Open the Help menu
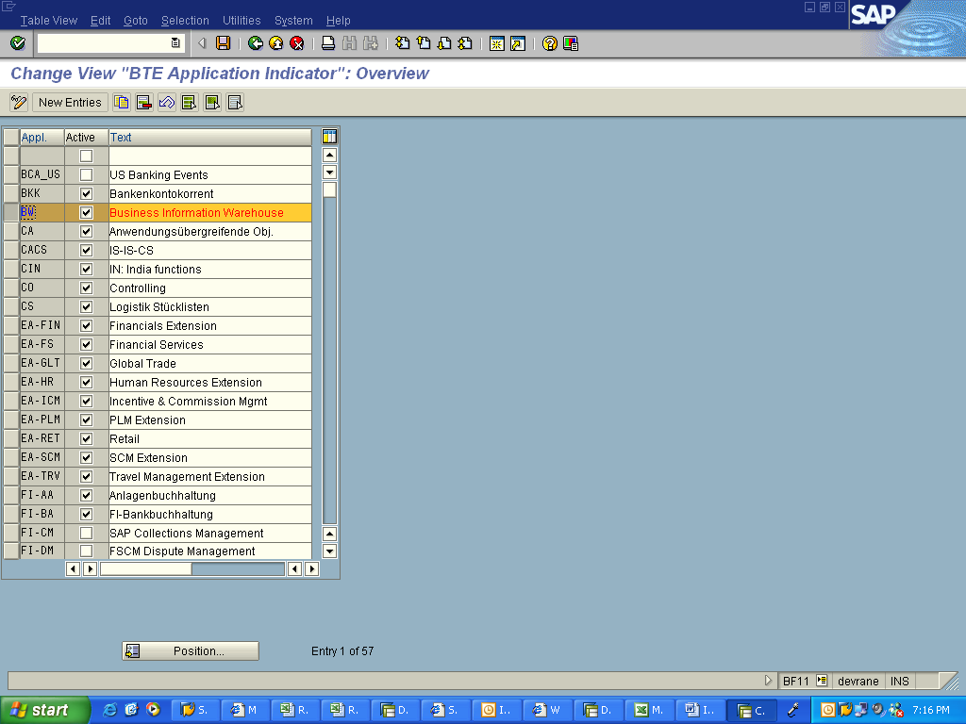Screen dimensions: 966x724 [339, 21]
